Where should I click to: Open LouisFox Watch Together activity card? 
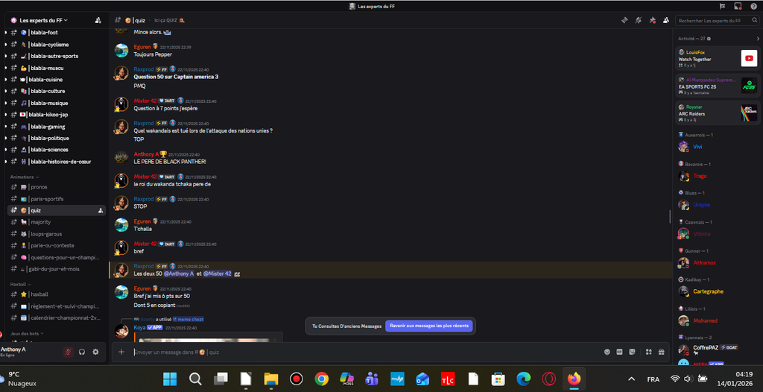click(718, 58)
